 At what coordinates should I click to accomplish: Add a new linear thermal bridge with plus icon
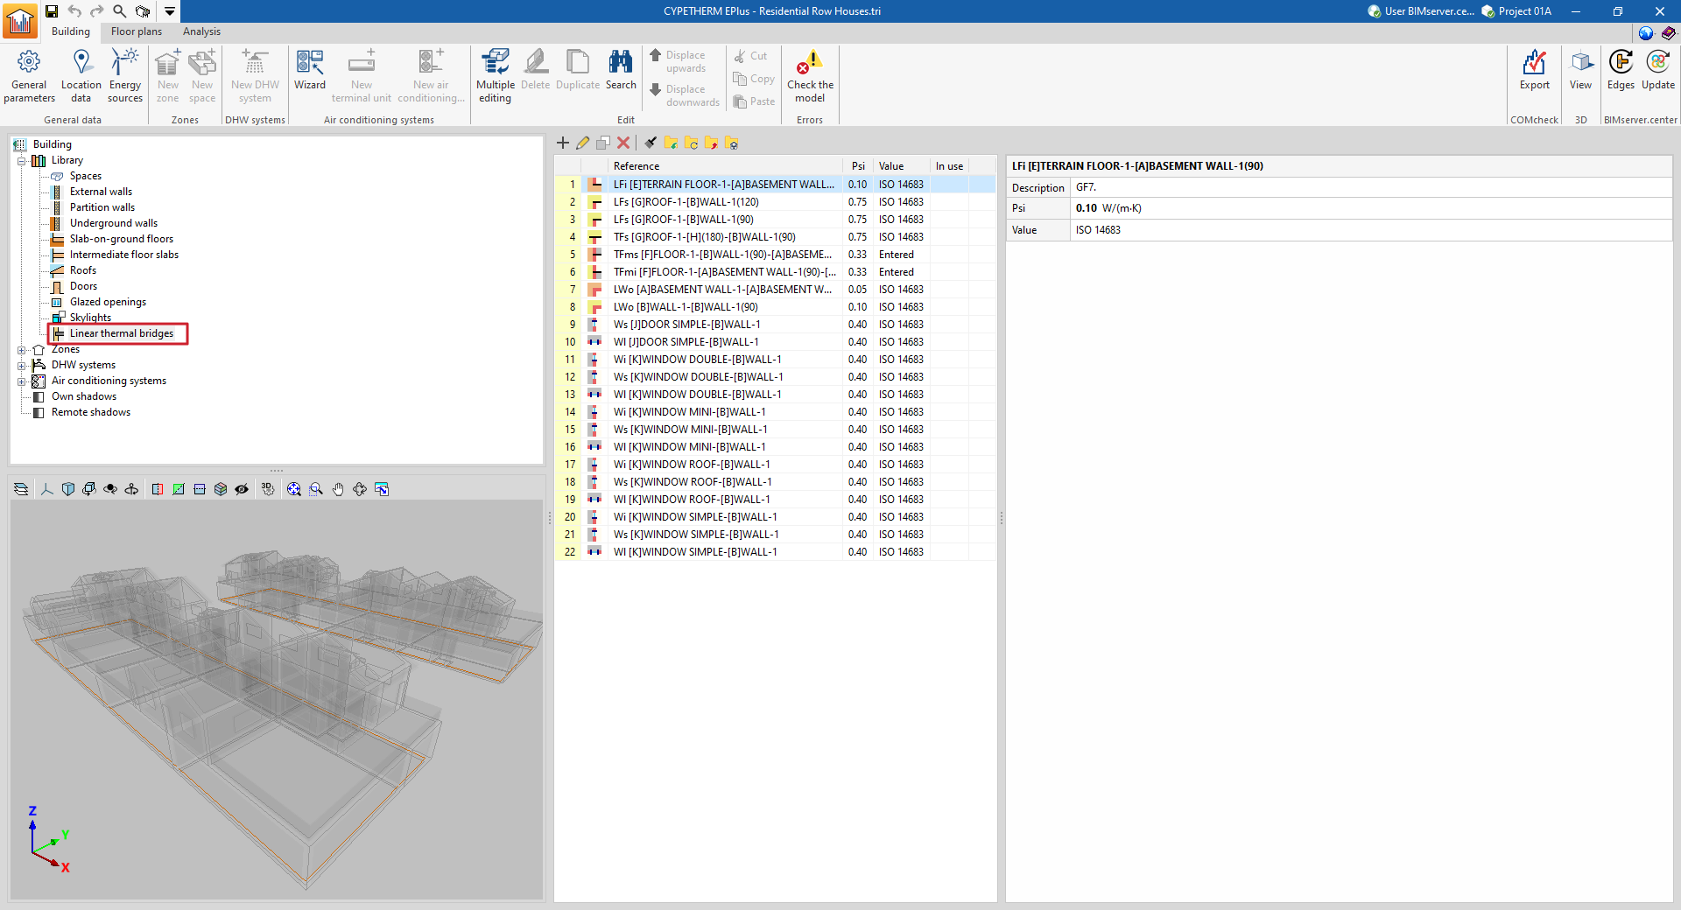563,143
